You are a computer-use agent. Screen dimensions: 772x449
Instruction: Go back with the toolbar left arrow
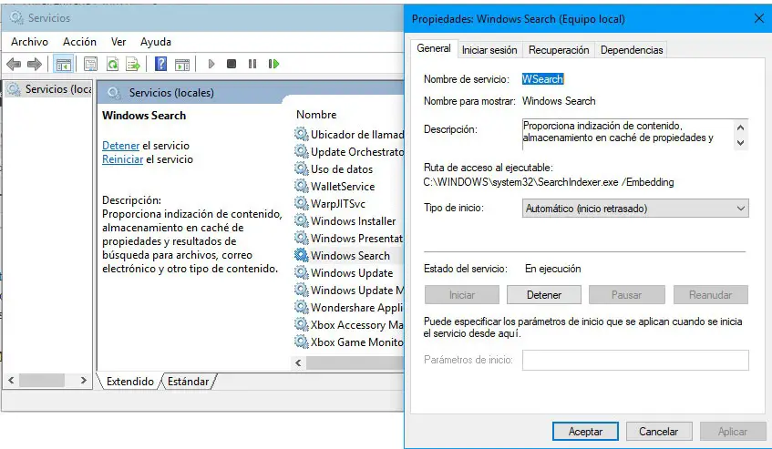point(14,64)
